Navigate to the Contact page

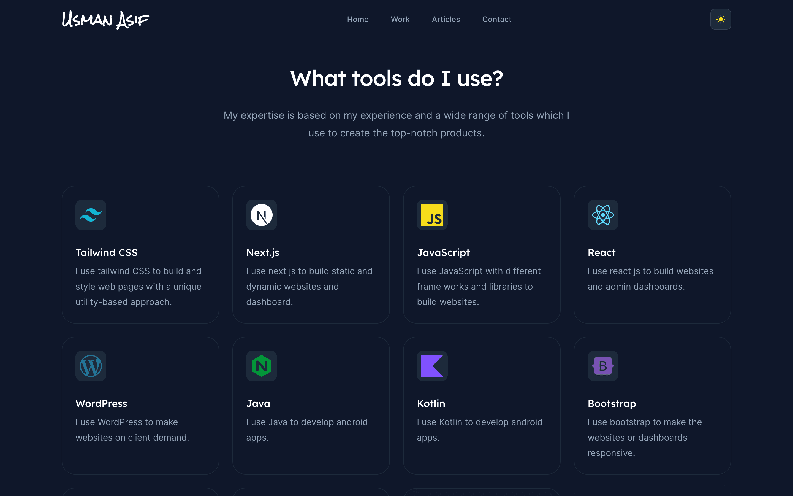pos(496,19)
